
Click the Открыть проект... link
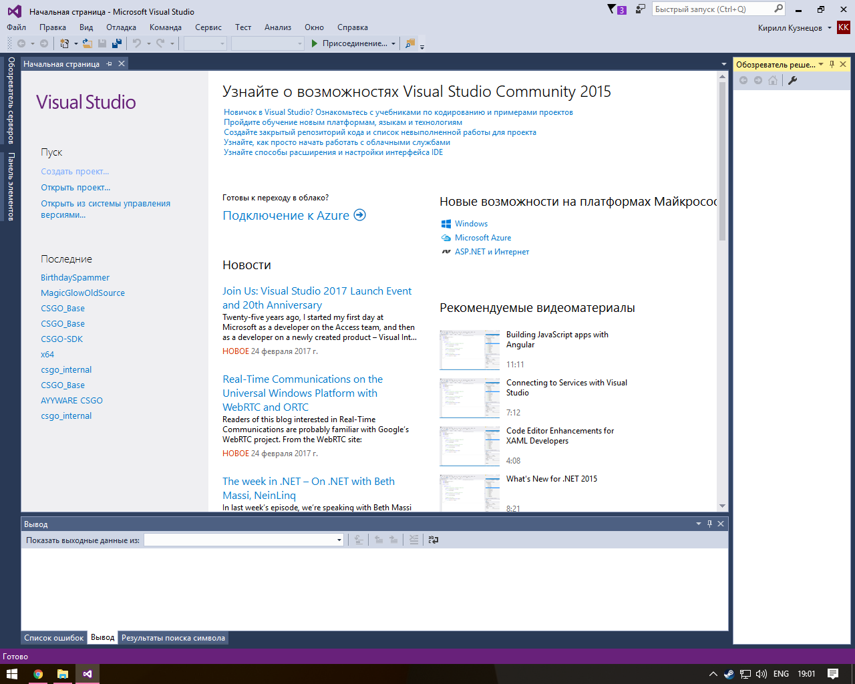pyautogui.click(x=75, y=188)
